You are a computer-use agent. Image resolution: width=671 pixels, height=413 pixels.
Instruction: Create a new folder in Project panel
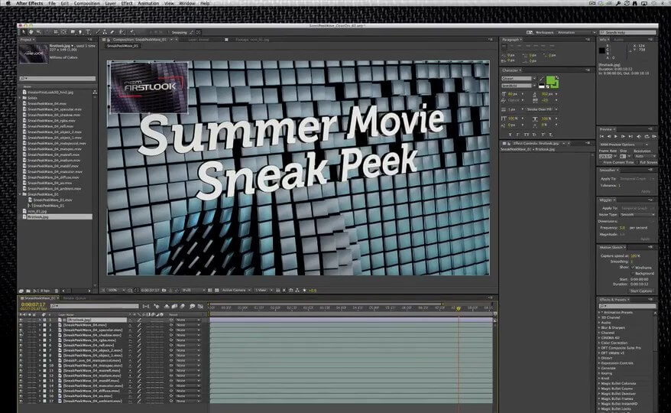30,291
